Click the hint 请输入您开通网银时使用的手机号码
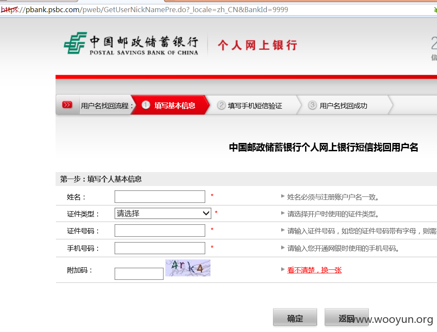 (343, 248)
